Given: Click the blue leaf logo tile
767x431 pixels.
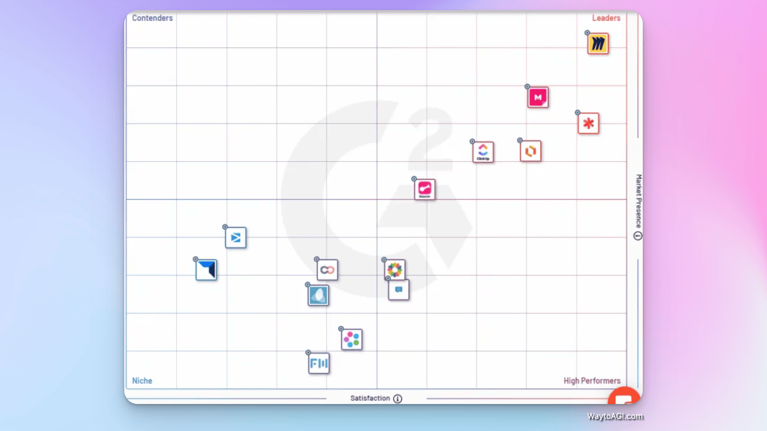Looking at the screenshot, I should (x=318, y=295).
